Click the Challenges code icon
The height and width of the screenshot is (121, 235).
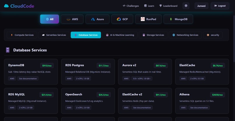(124, 6)
